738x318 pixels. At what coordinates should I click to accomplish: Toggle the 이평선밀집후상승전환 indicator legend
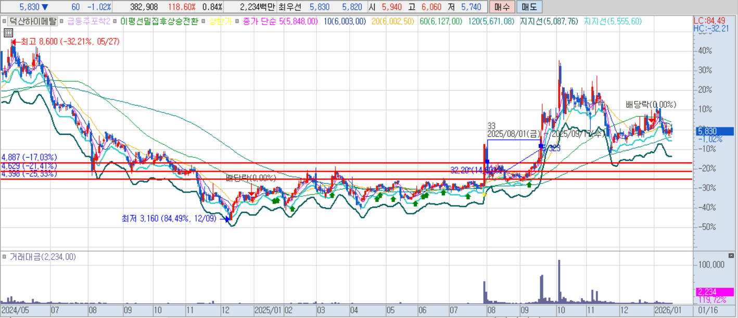159,21
